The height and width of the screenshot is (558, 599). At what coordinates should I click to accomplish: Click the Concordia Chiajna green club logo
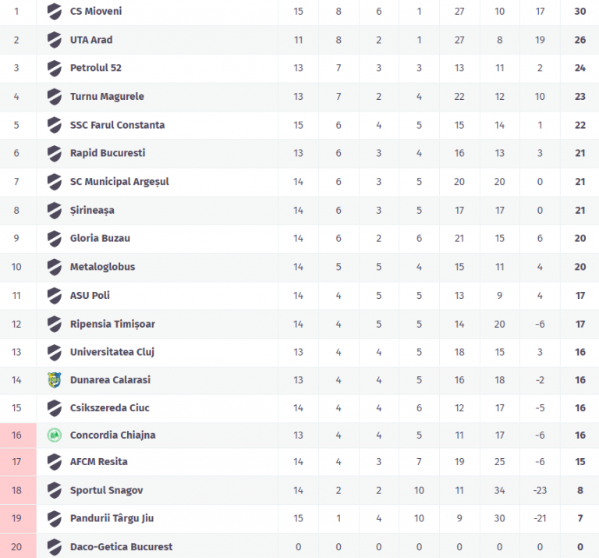click(54, 435)
